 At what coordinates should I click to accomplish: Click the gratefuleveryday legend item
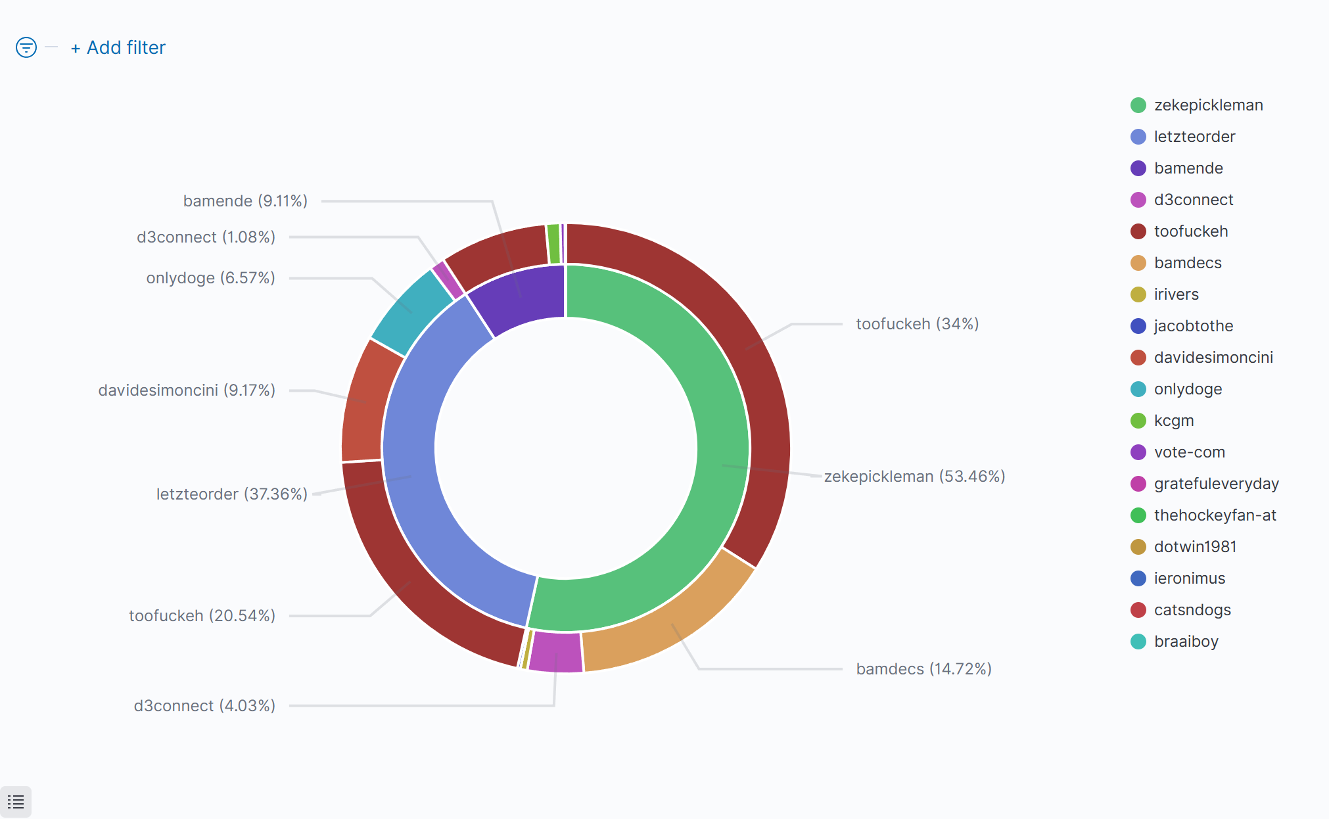[1216, 484]
